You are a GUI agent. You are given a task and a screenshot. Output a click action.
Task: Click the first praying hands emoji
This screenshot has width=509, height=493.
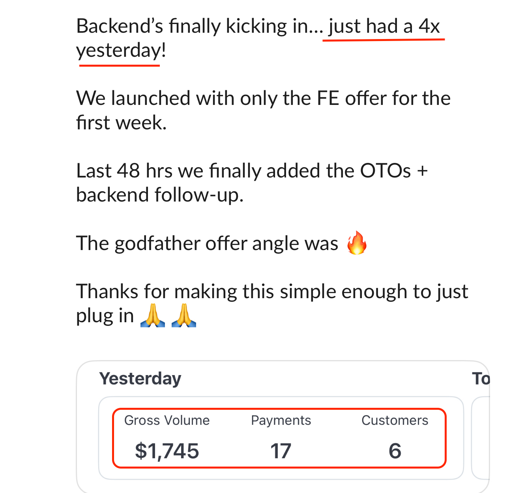153,316
